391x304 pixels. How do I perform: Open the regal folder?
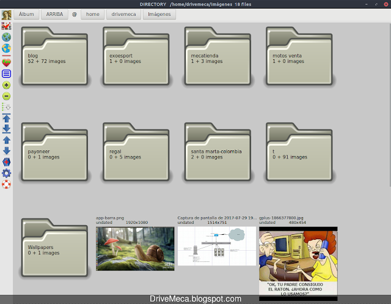coord(136,152)
